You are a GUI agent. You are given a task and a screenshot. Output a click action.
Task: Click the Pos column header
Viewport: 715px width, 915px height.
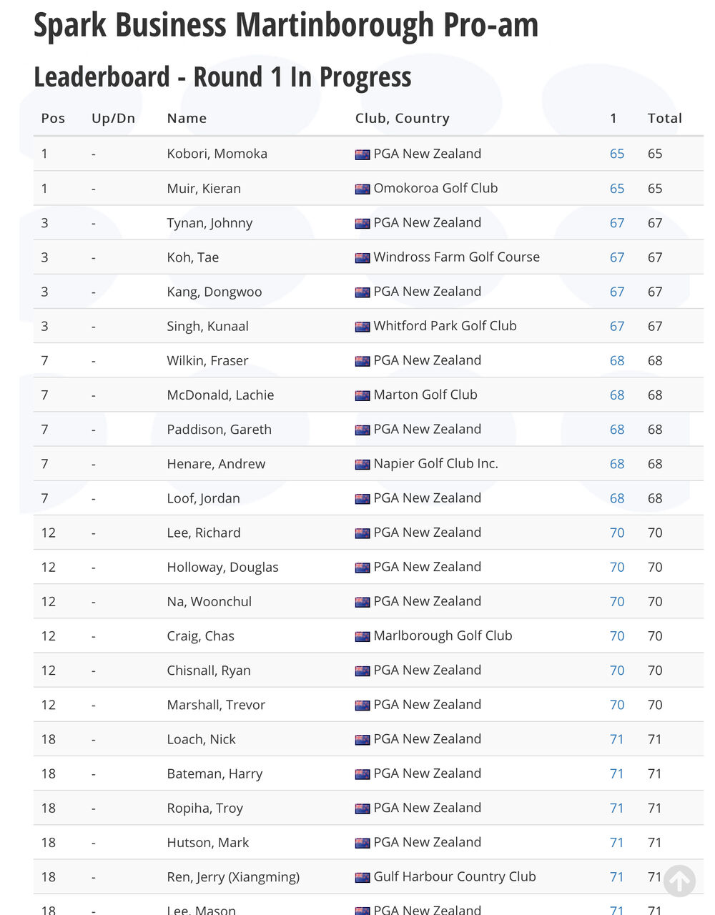pyautogui.click(x=53, y=119)
